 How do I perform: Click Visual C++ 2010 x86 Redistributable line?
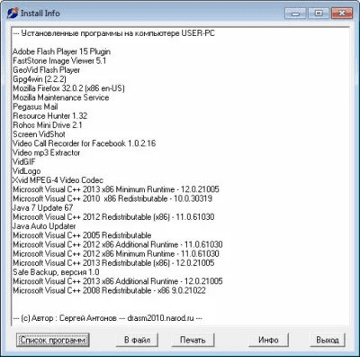coord(112,198)
